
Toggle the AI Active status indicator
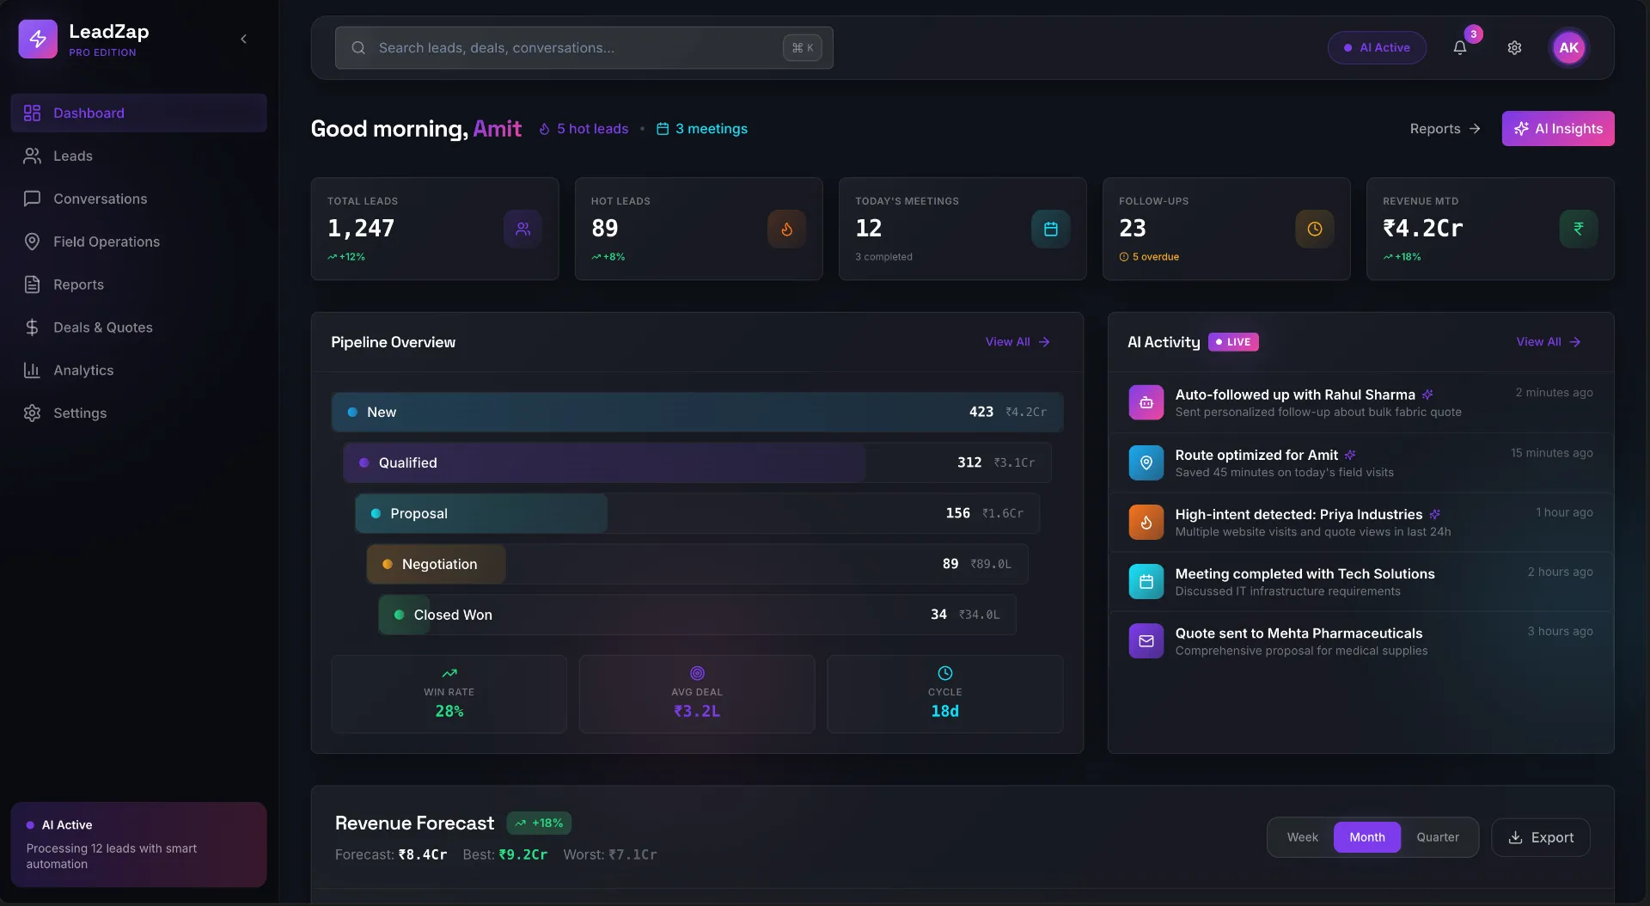click(1377, 47)
